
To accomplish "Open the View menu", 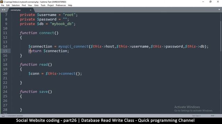I will (x=30, y=6).
